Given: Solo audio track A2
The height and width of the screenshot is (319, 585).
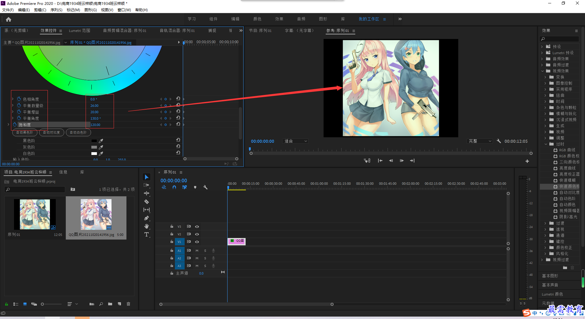Looking at the screenshot, I should coord(205,258).
